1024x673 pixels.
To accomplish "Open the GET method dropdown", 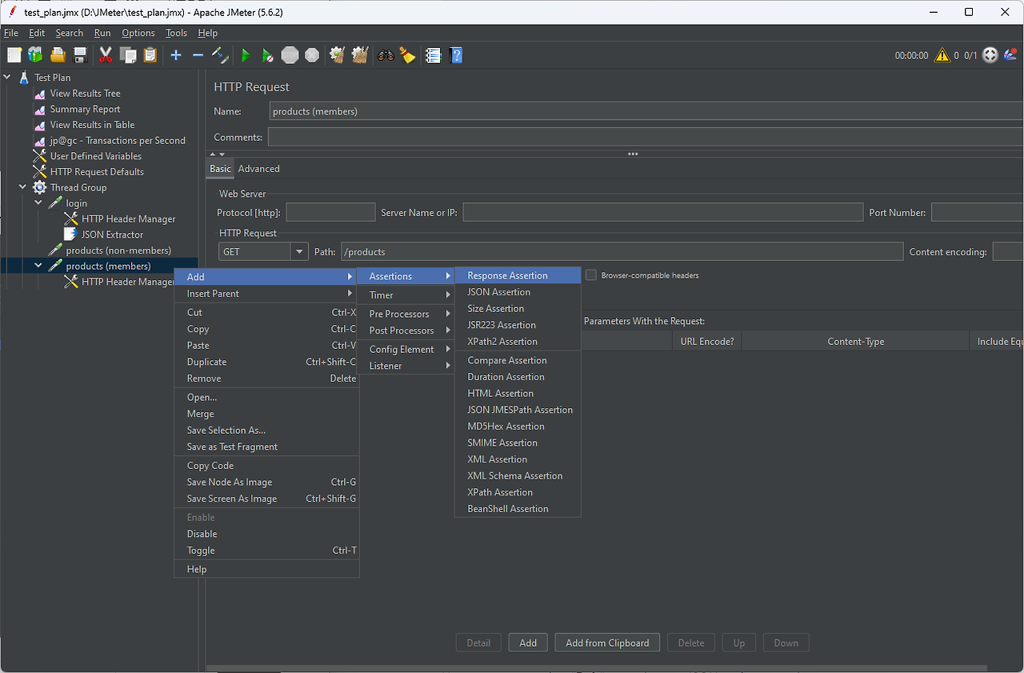I will [x=300, y=251].
